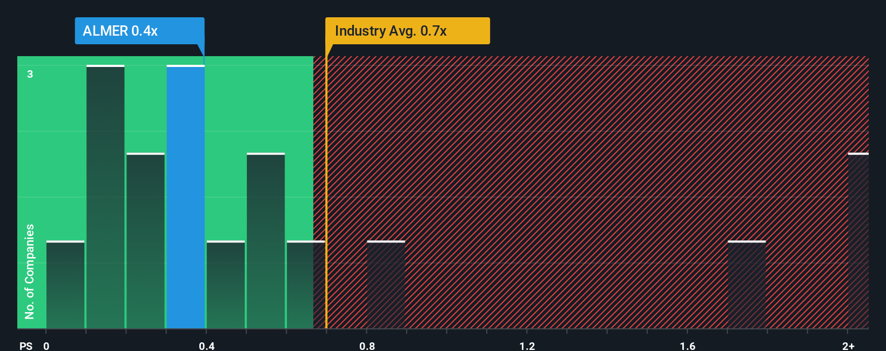Click the 0.4 x-axis tick label

[x=206, y=346]
